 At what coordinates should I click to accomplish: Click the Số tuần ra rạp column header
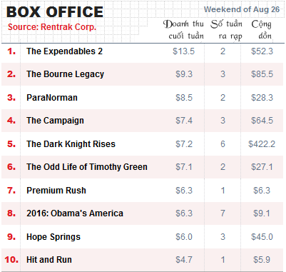pyautogui.click(x=227, y=30)
